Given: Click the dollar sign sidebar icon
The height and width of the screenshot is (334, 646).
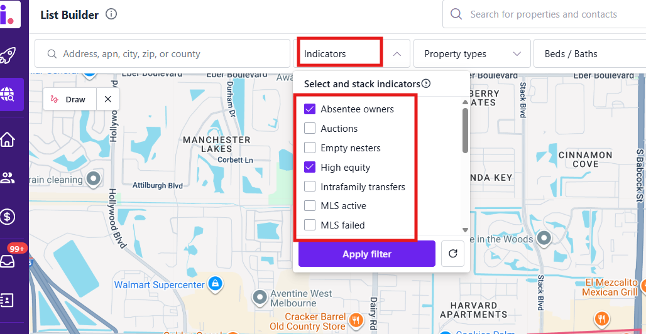Looking at the screenshot, I should [8, 217].
